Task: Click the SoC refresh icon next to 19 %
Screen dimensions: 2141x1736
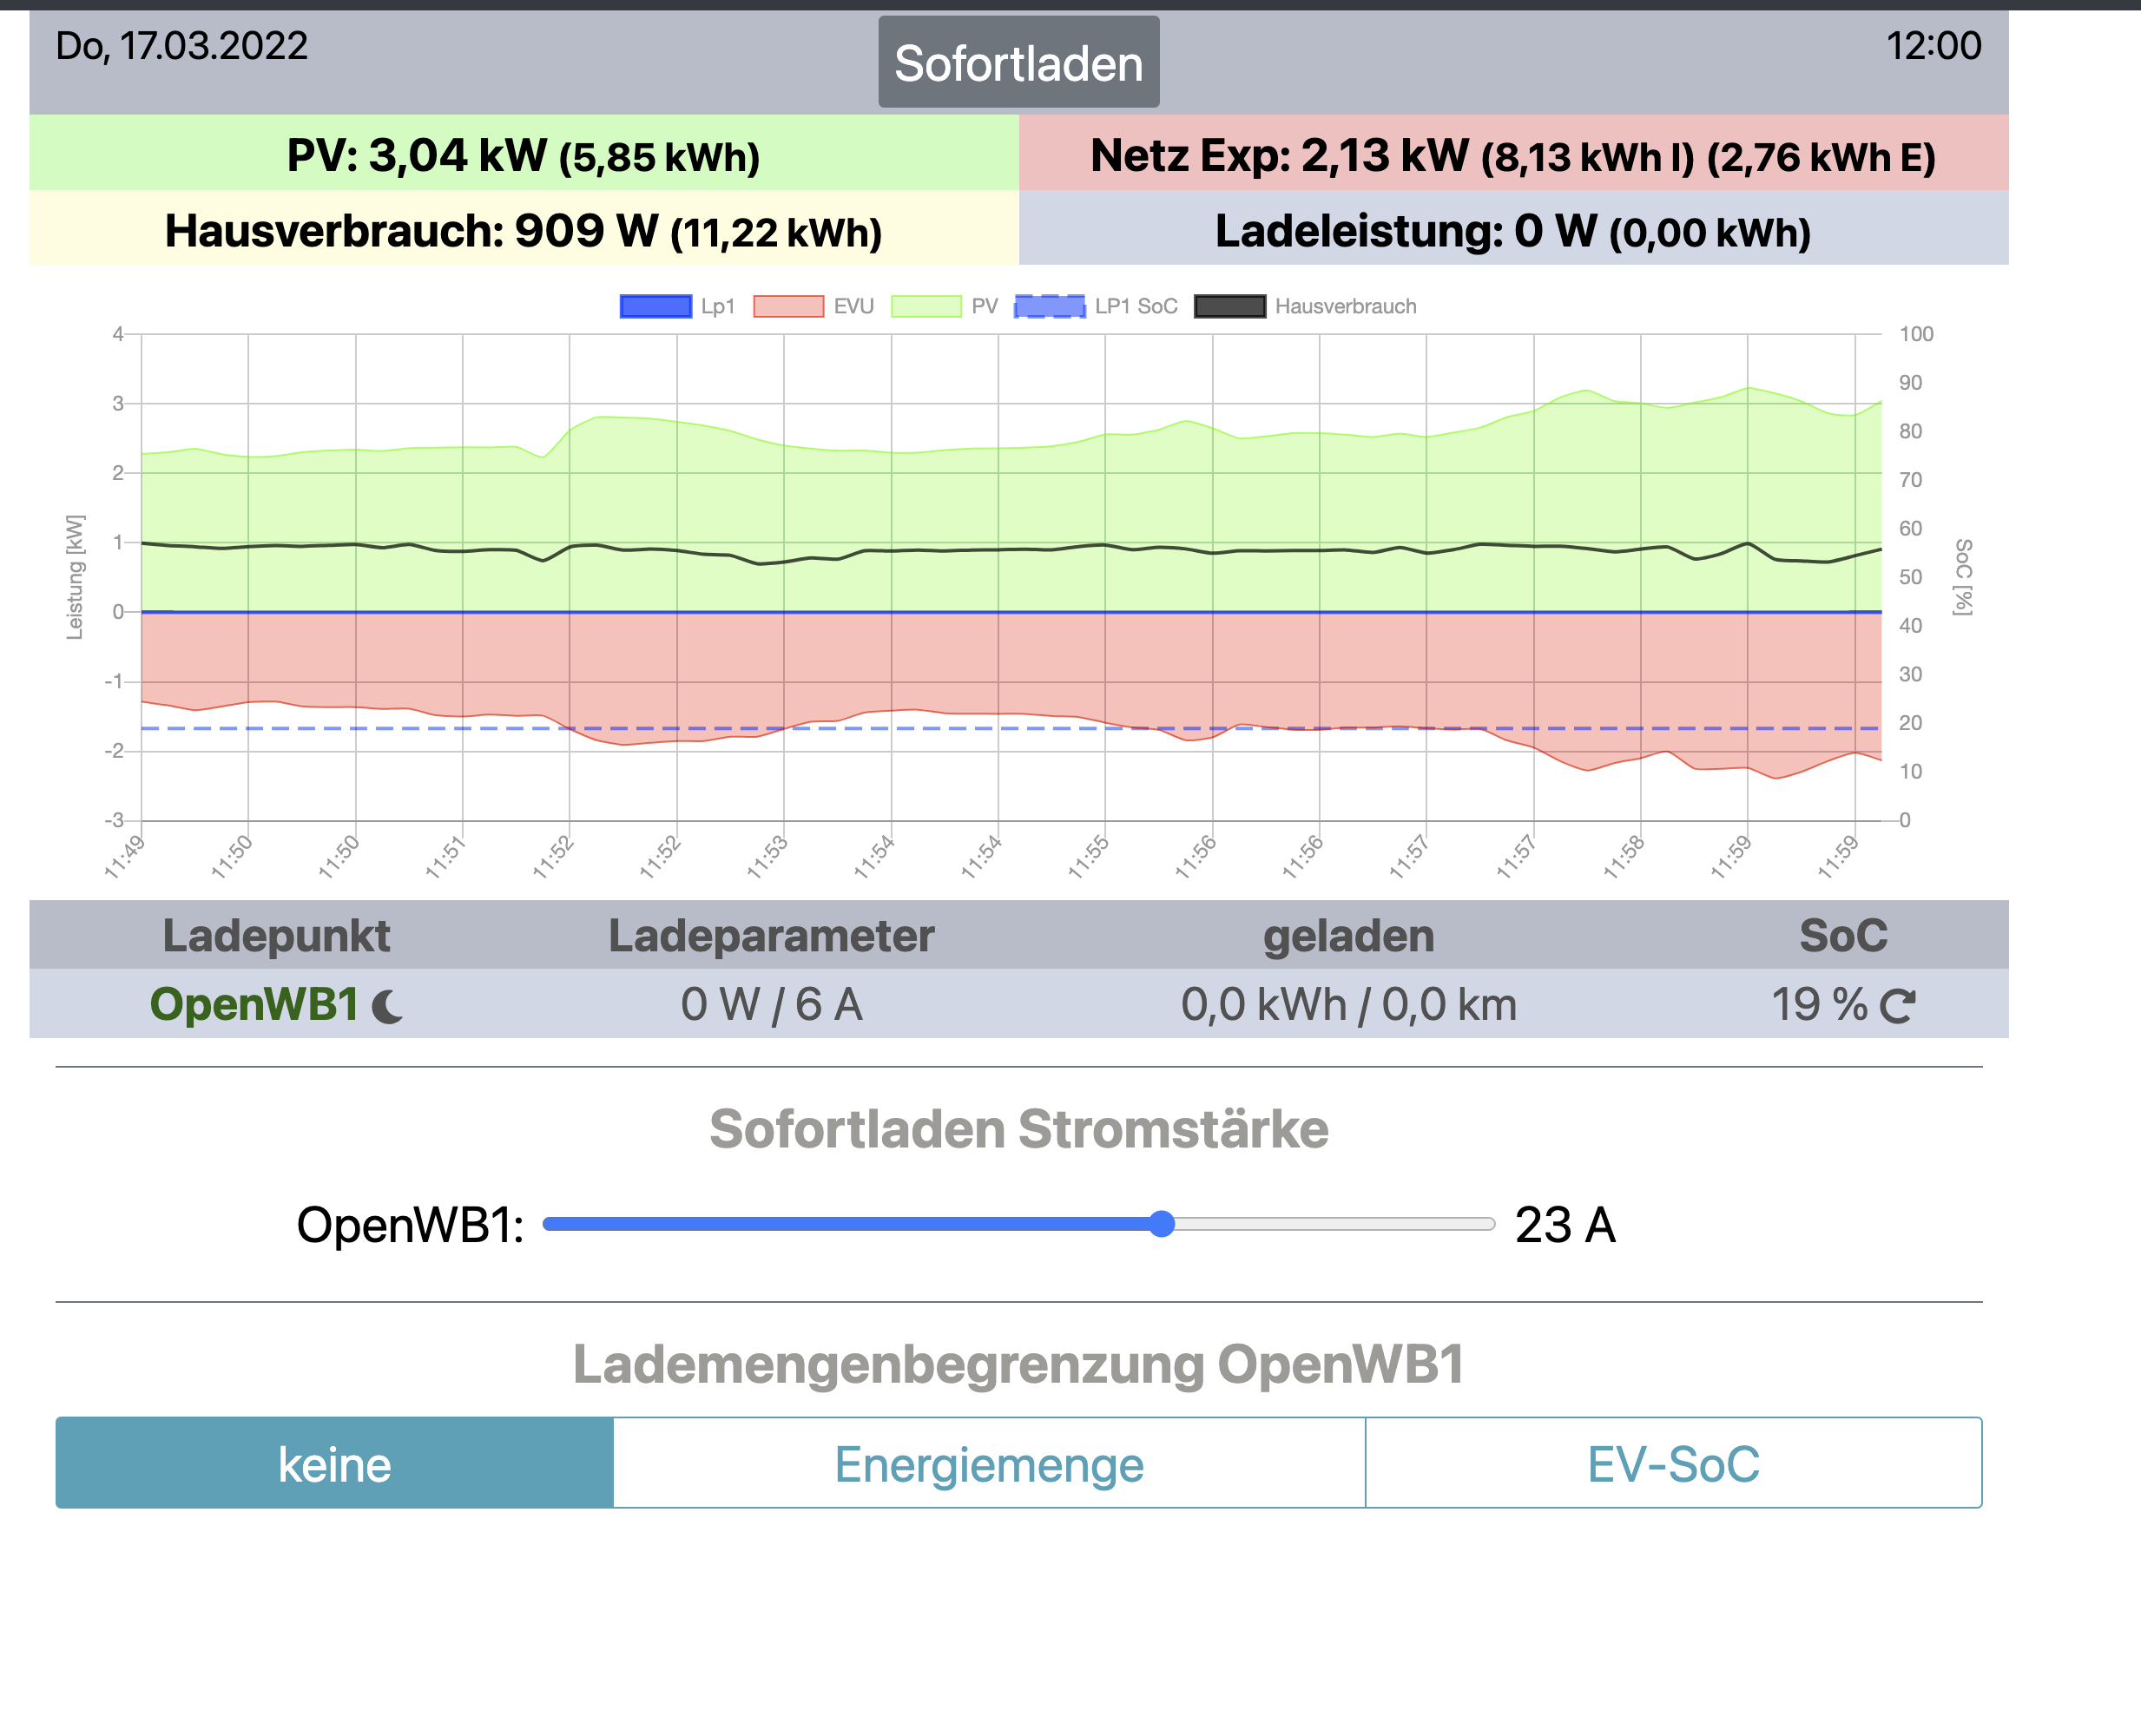Action: tap(1896, 1005)
